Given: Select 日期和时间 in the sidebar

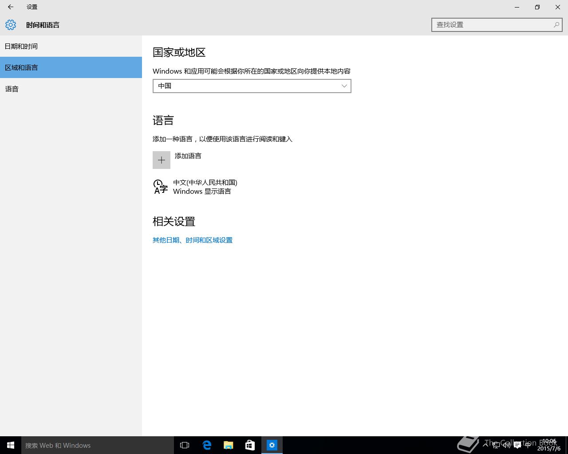Looking at the screenshot, I should (71, 46).
